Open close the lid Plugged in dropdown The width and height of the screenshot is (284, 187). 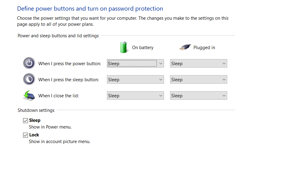tap(199, 95)
